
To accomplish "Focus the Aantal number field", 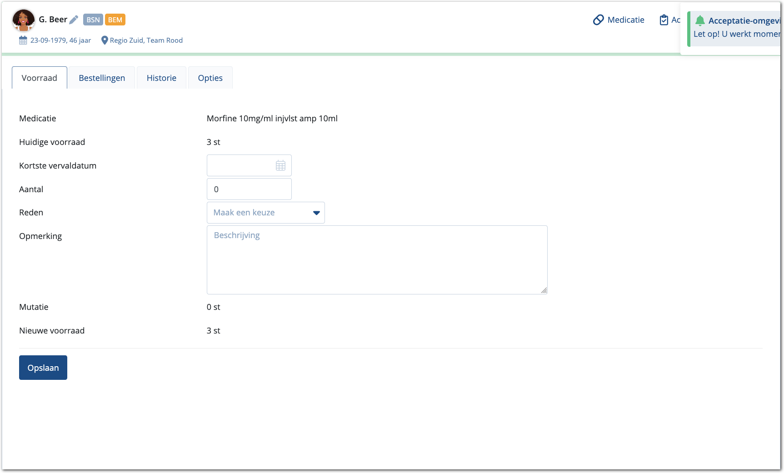I will [x=249, y=189].
